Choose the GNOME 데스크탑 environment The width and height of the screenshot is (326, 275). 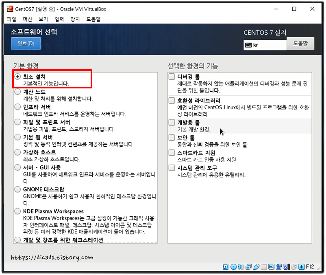(17, 189)
